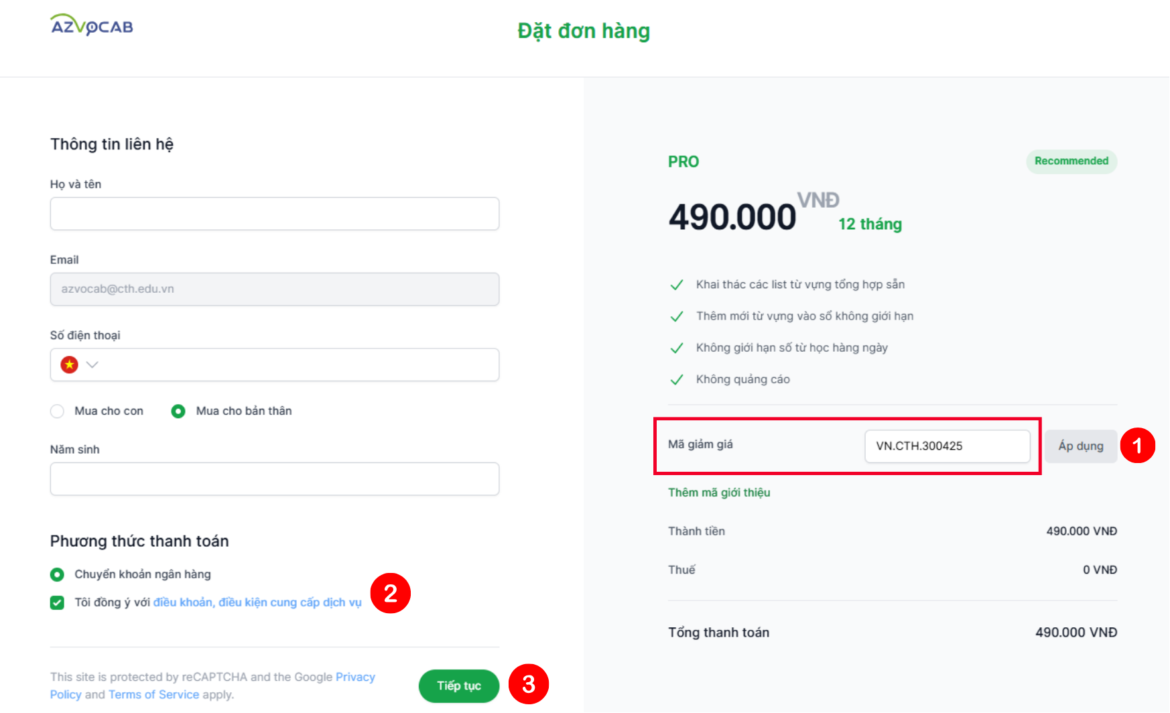Select the "Mua cho con" option
The image size is (1170, 713).
(58, 411)
